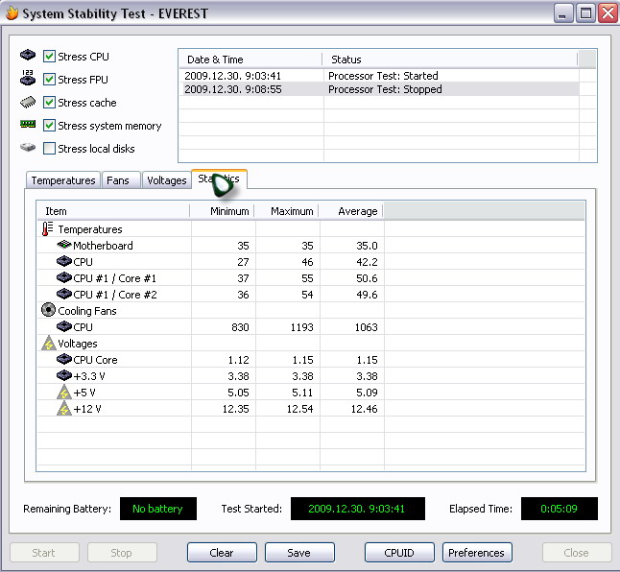This screenshot has height=572, width=620.
Task: Uncheck the Stress CPU checkbox
Action: pyautogui.click(x=49, y=57)
